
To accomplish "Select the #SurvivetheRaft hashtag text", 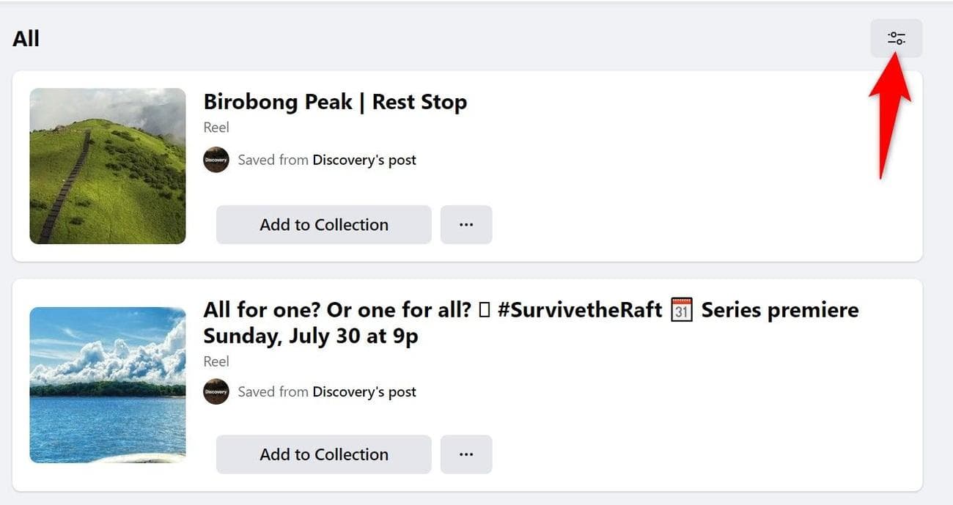I will point(579,310).
